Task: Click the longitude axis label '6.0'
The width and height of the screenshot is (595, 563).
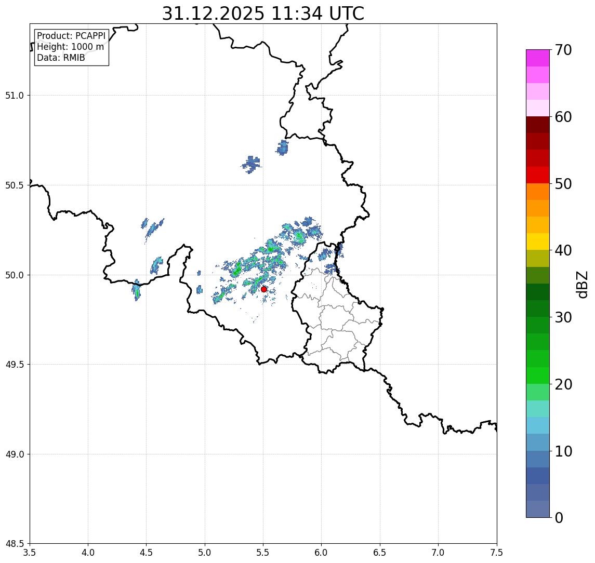Action: tap(322, 553)
